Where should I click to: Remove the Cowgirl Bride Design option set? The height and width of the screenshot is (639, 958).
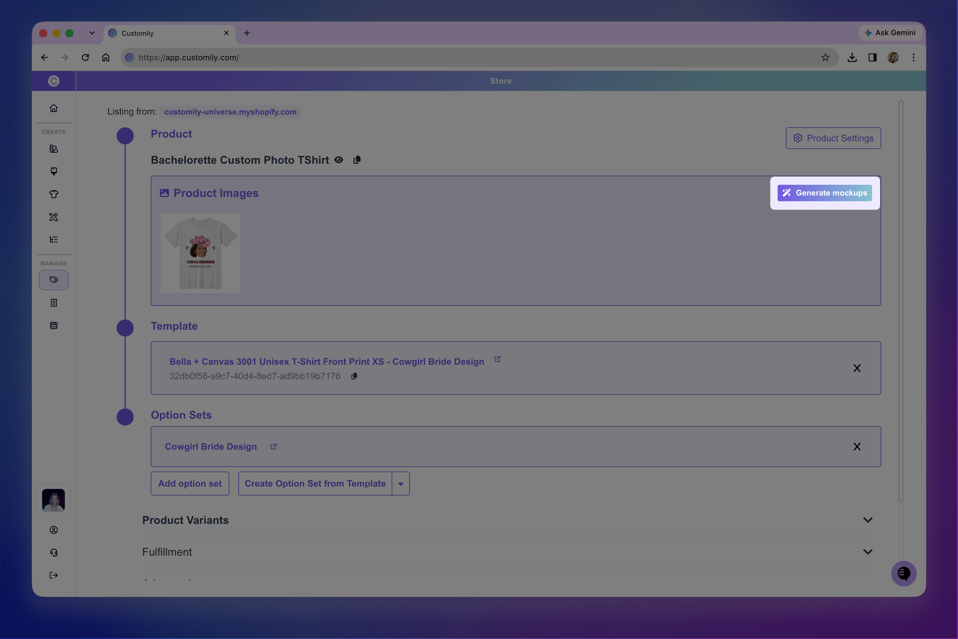click(x=857, y=447)
